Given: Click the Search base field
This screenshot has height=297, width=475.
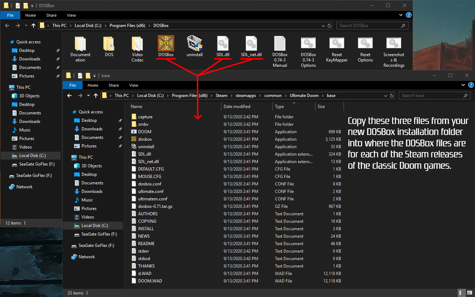Looking at the screenshot, I should click(434, 96).
